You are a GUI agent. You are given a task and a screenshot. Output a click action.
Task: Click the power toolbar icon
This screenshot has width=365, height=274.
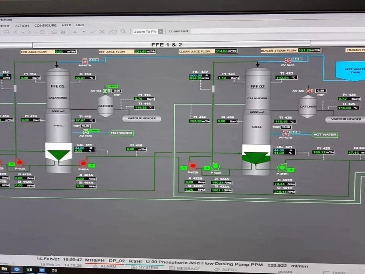coord(114,31)
